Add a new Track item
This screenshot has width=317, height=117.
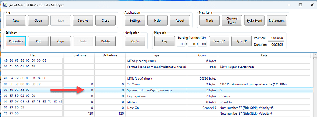(210, 20)
